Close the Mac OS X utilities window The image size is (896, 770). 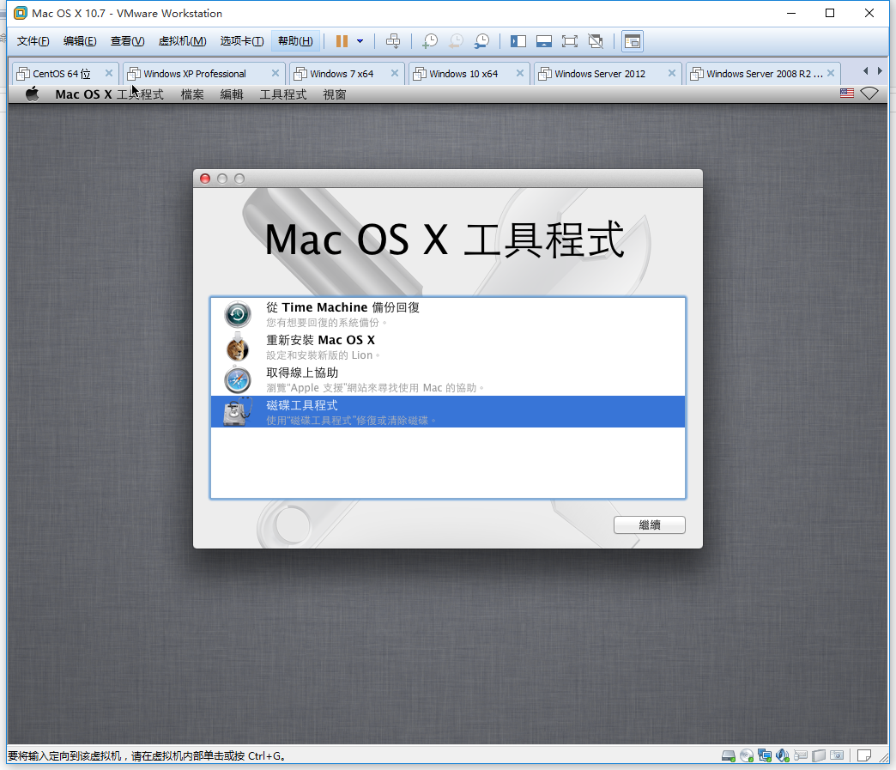point(205,179)
